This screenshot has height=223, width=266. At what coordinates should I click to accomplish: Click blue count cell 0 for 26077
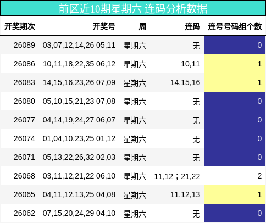[x=235, y=120]
